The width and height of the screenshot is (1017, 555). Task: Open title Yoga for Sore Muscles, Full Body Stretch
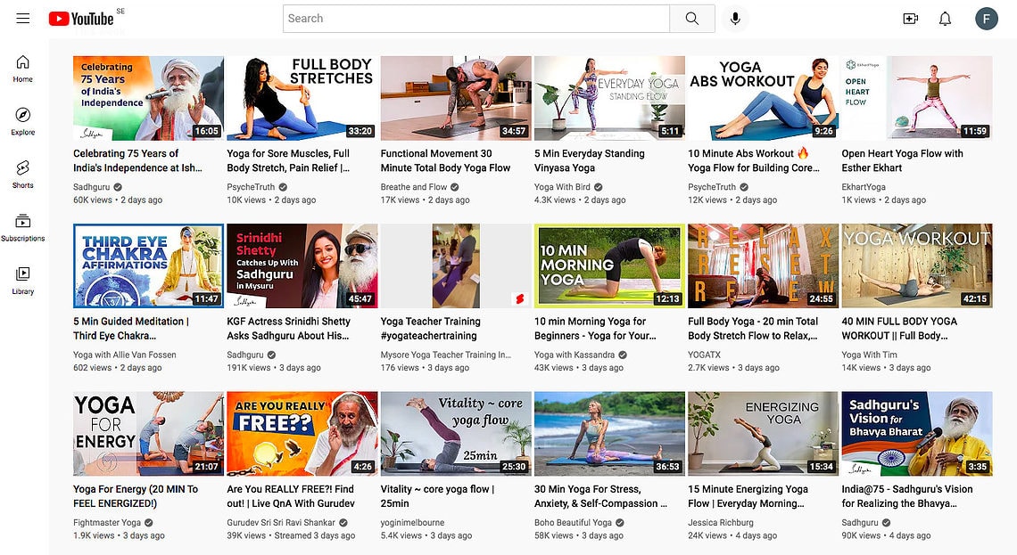[x=289, y=160]
